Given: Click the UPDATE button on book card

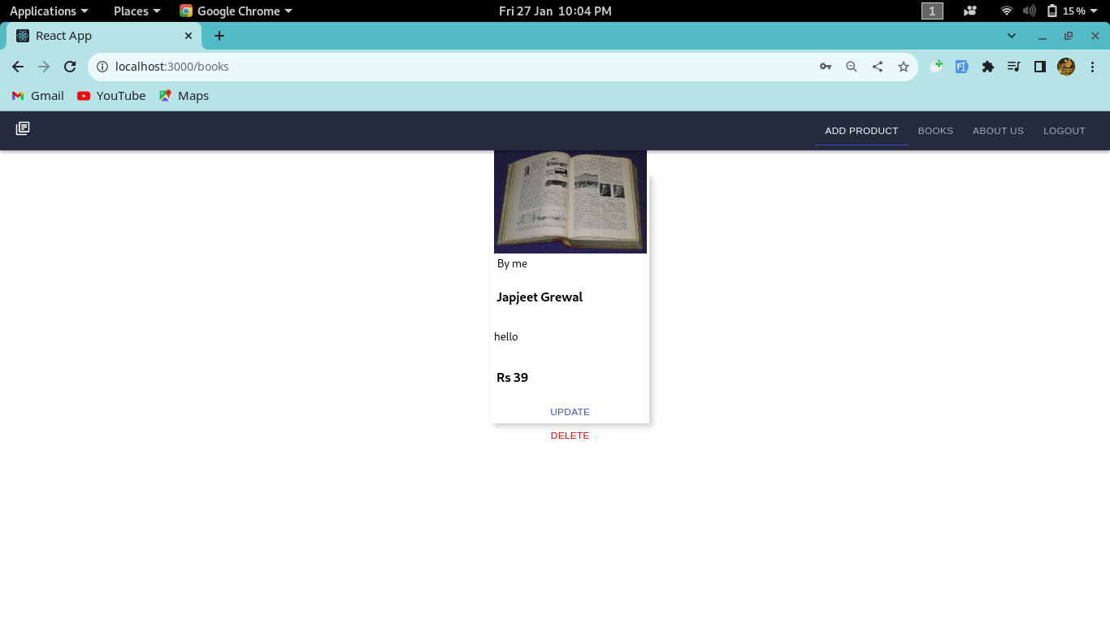Looking at the screenshot, I should [570, 412].
